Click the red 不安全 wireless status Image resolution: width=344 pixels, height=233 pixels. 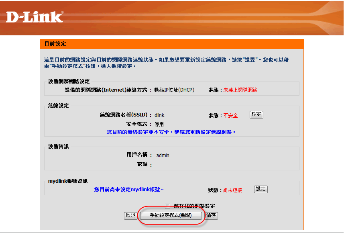230,116
